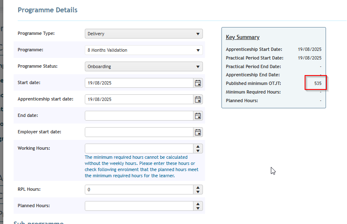Click the Published minimum OTJT value 535

point(318,83)
